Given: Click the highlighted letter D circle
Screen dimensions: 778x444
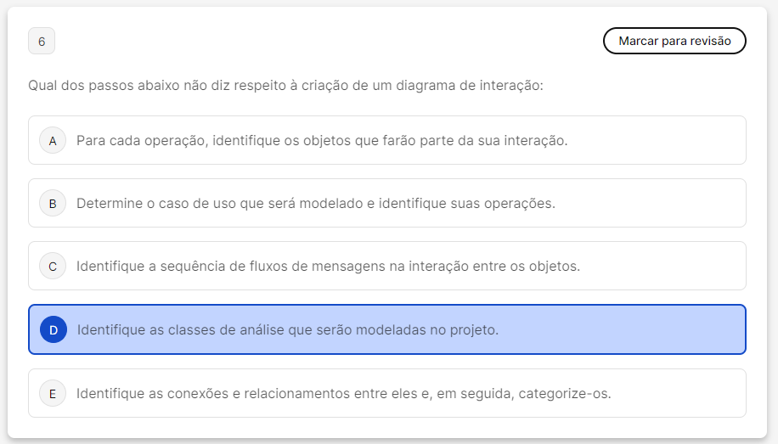Looking at the screenshot, I should (x=54, y=329).
